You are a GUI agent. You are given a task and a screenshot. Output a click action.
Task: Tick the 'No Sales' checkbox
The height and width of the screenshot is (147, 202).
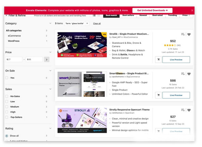7,96
